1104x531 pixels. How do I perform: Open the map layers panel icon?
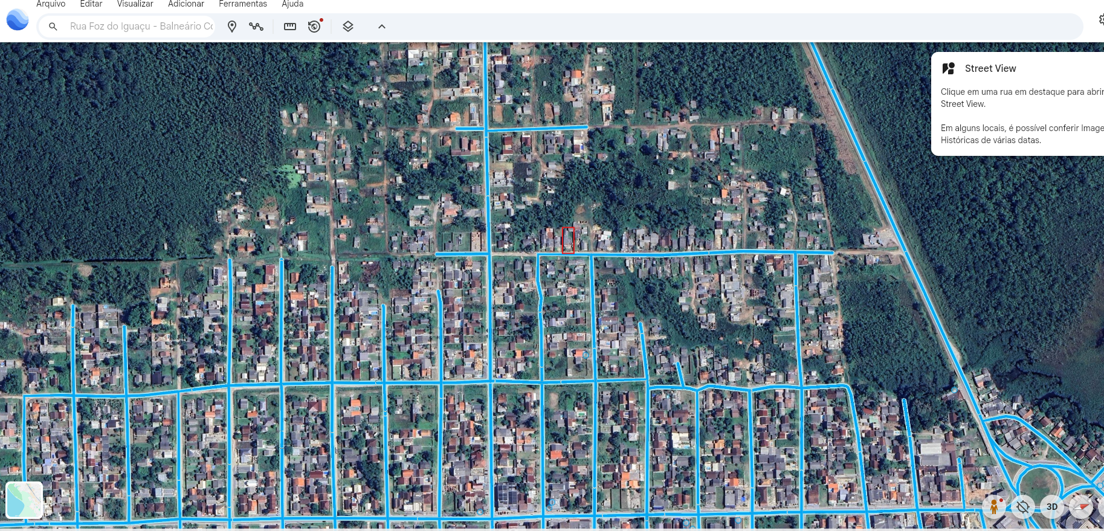348,27
